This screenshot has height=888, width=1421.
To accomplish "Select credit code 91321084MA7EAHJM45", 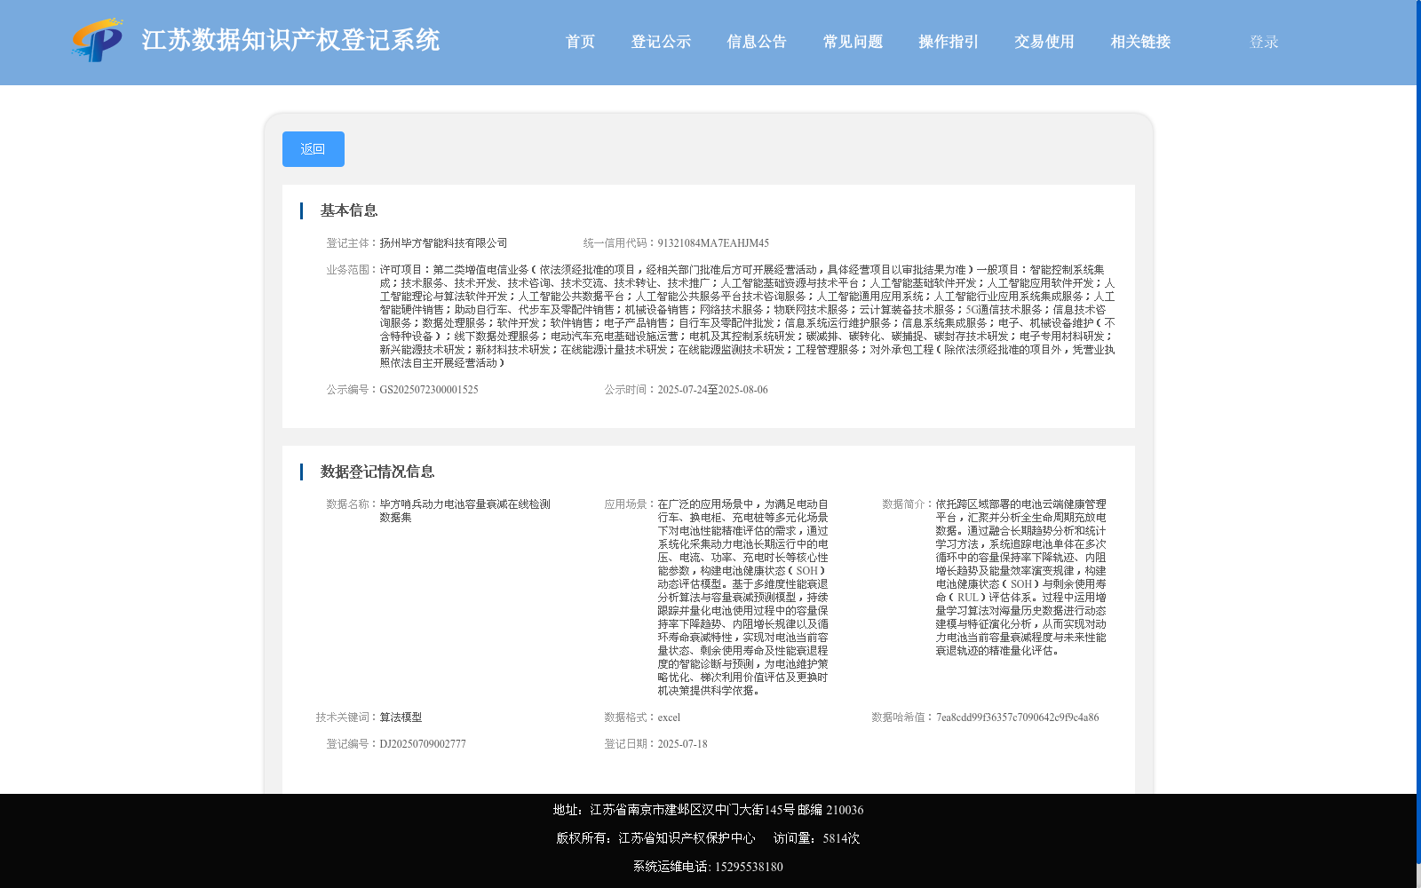I will (713, 243).
